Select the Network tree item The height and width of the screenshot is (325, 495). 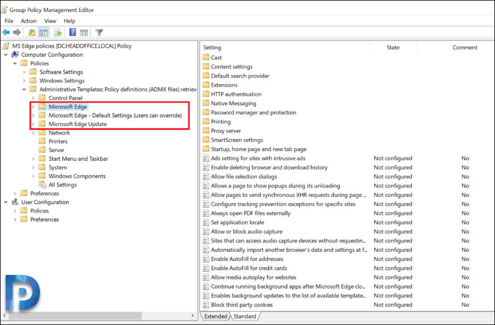pyautogui.click(x=59, y=133)
